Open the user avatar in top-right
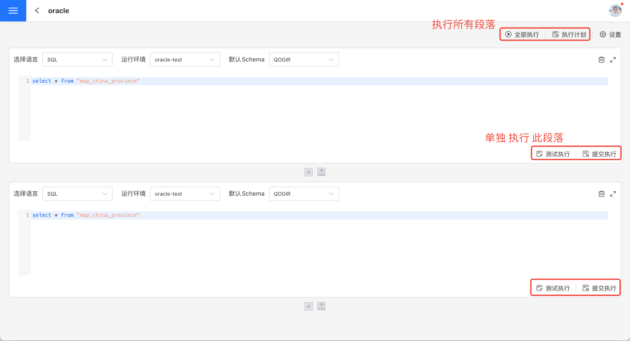 (616, 11)
